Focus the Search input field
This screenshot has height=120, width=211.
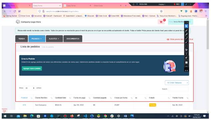tap(178, 89)
